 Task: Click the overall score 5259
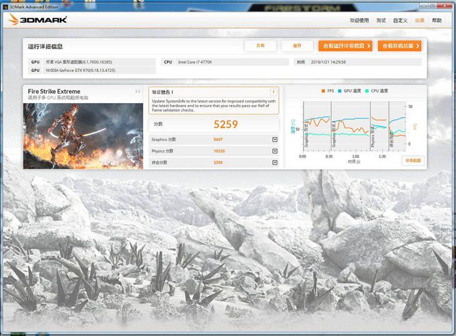[226, 124]
